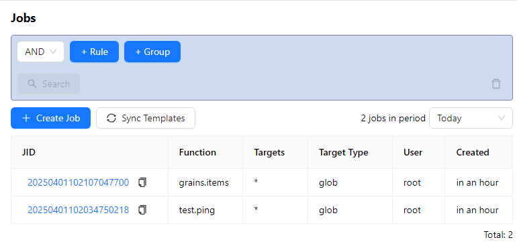Click 'in an hour' in grains.items row
Screen dimensions: 517x250
click(477, 182)
